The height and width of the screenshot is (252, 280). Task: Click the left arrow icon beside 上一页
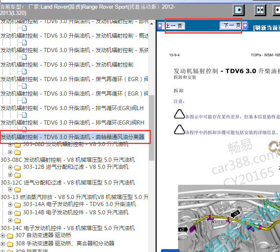pyautogui.click(x=160, y=26)
